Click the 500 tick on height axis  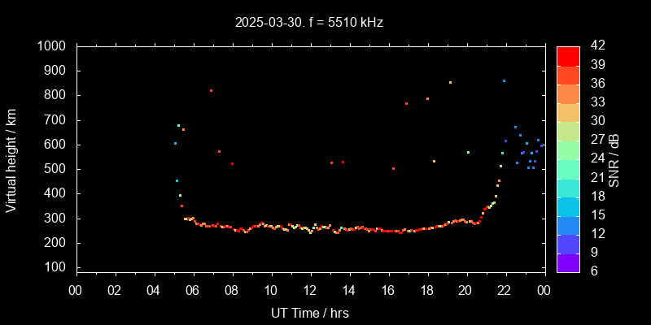click(59, 169)
